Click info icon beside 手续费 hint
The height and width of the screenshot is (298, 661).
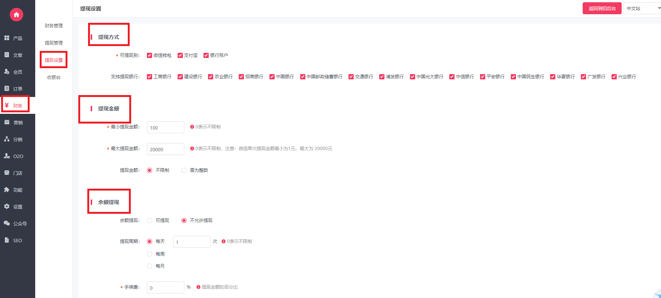(198, 287)
